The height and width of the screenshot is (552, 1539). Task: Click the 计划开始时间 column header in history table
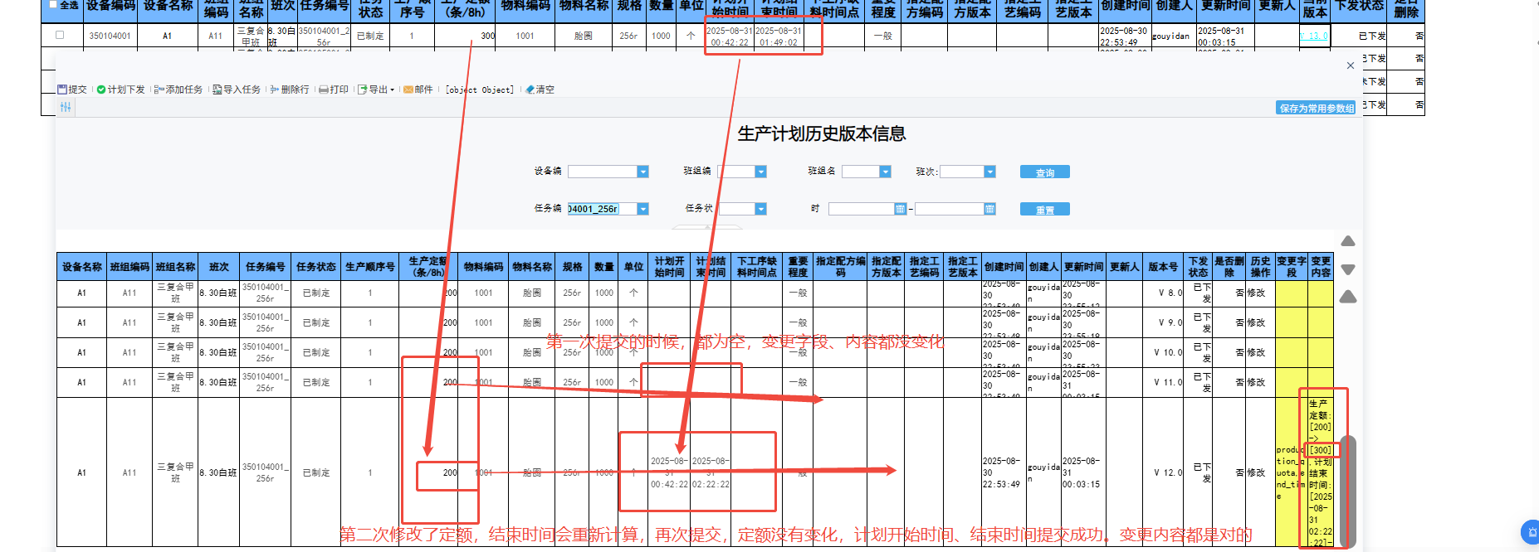[x=669, y=267]
